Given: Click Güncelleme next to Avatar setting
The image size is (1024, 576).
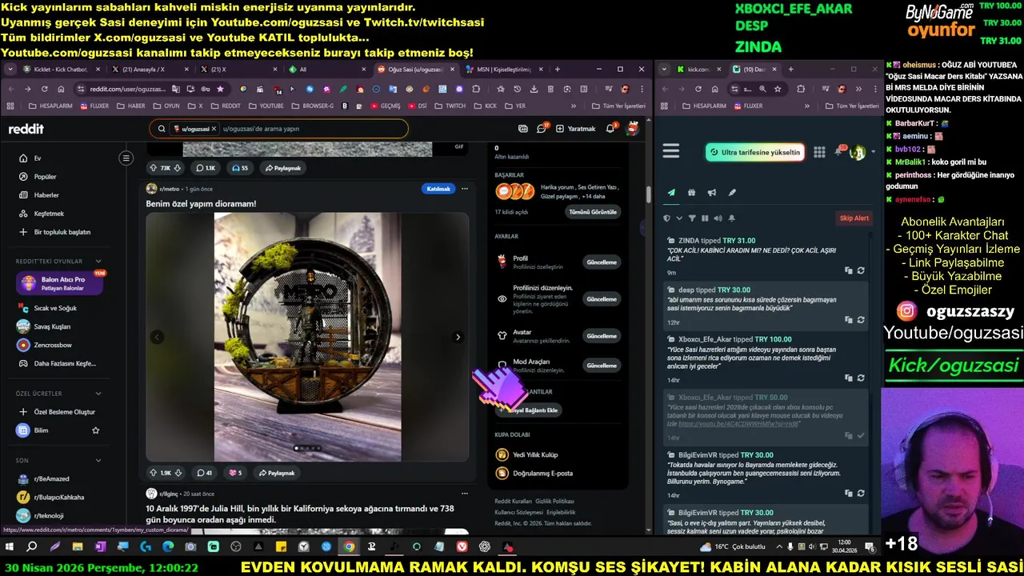Looking at the screenshot, I should 602,336.
